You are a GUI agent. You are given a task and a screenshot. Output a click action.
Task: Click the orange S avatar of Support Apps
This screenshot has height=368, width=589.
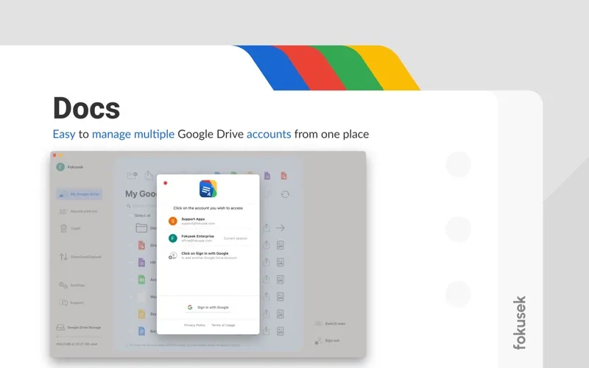173,222
